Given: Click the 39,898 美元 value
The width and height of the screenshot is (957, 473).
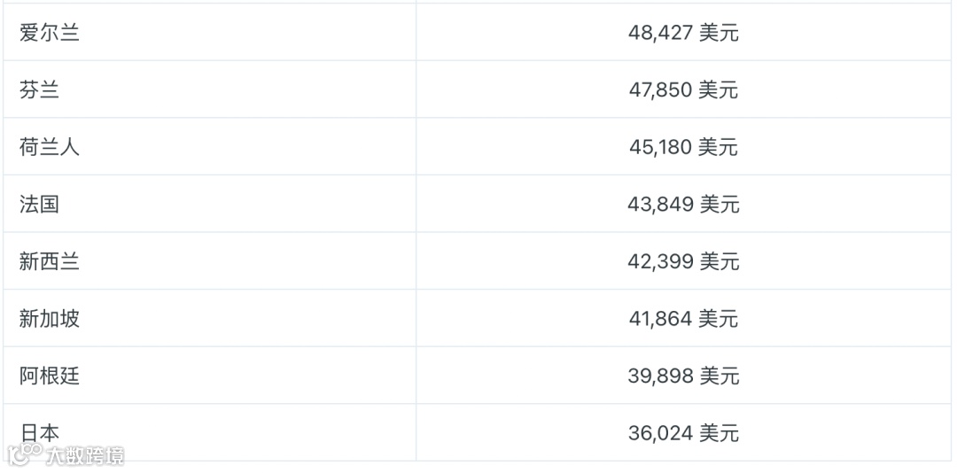Looking at the screenshot, I should click(x=683, y=376).
